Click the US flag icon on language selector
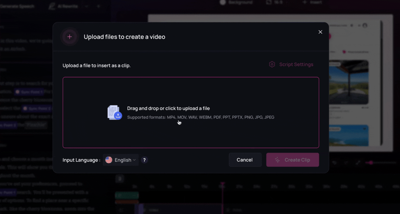The width and height of the screenshot is (400, 214). point(108,160)
